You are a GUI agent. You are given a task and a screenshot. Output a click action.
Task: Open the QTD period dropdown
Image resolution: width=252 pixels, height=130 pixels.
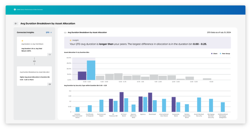[x=49, y=32]
